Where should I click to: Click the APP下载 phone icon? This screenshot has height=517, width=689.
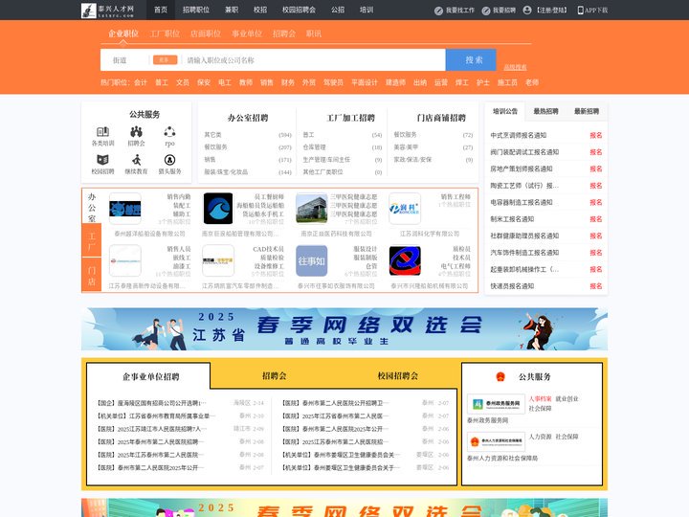click(x=581, y=11)
